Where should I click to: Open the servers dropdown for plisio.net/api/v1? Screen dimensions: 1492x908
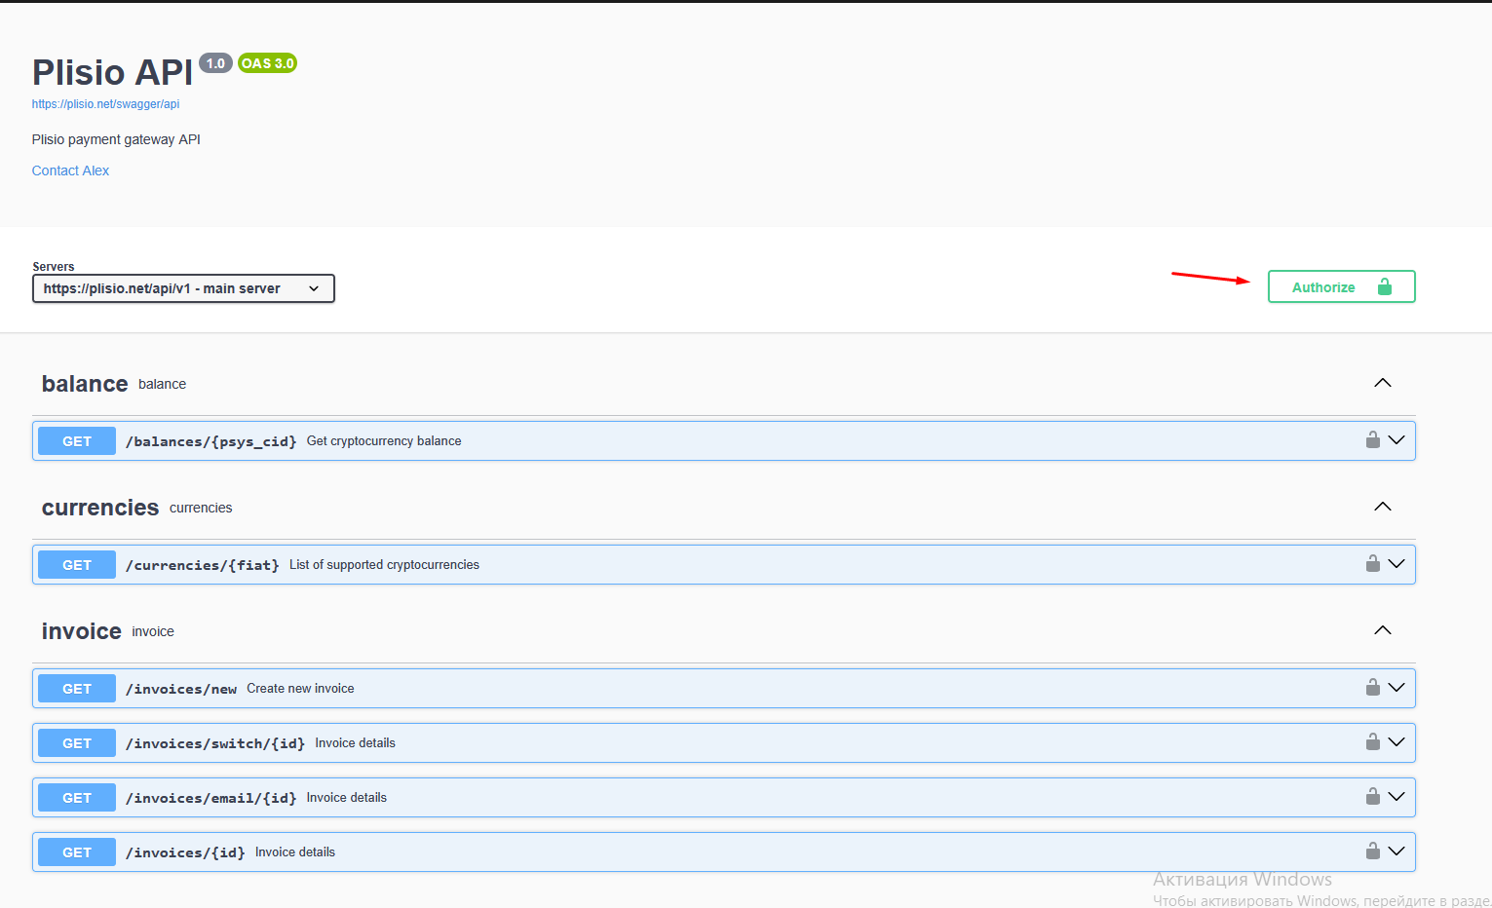click(x=183, y=288)
